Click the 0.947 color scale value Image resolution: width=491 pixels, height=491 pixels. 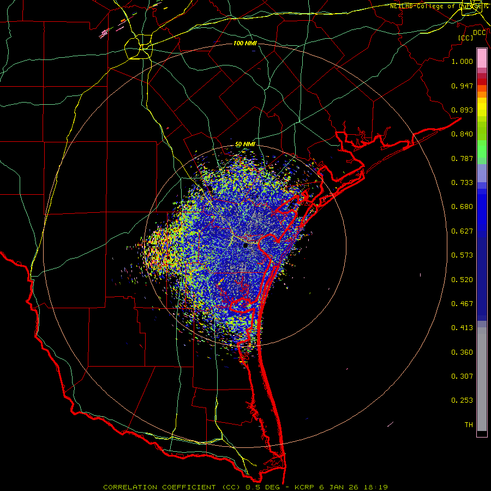(462, 86)
